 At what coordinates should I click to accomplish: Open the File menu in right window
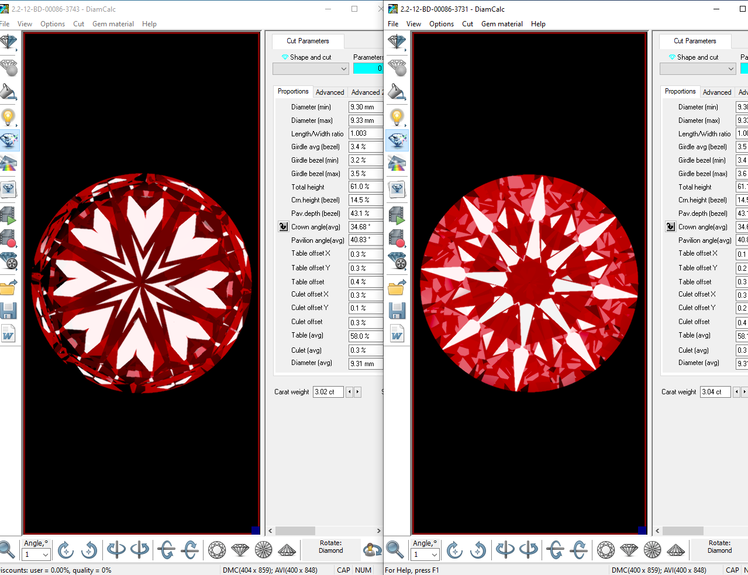click(393, 24)
